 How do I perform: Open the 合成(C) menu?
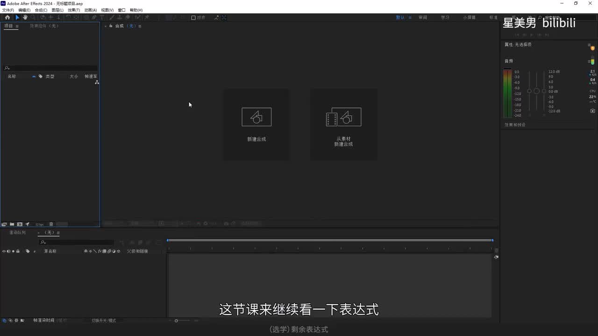(x=41, y=10)
